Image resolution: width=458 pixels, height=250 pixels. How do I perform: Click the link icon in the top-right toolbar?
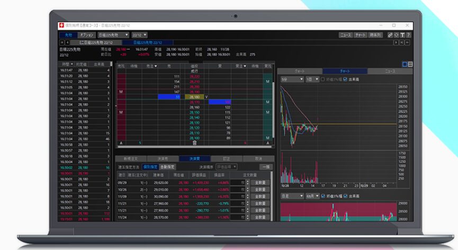pos(390,35)
